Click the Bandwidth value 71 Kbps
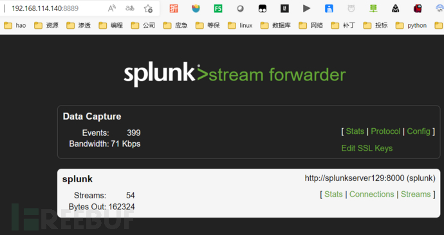 [125, 144]
